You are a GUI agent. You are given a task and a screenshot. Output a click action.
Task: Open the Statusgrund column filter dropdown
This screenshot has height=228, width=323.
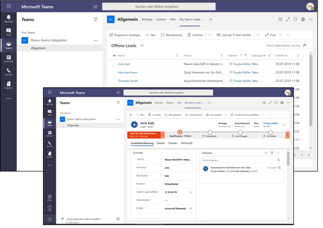click(x=269, y=55)
